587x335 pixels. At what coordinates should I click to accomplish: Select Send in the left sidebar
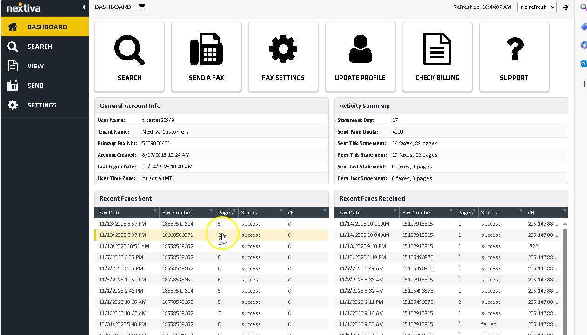click(x=35, y=86)
